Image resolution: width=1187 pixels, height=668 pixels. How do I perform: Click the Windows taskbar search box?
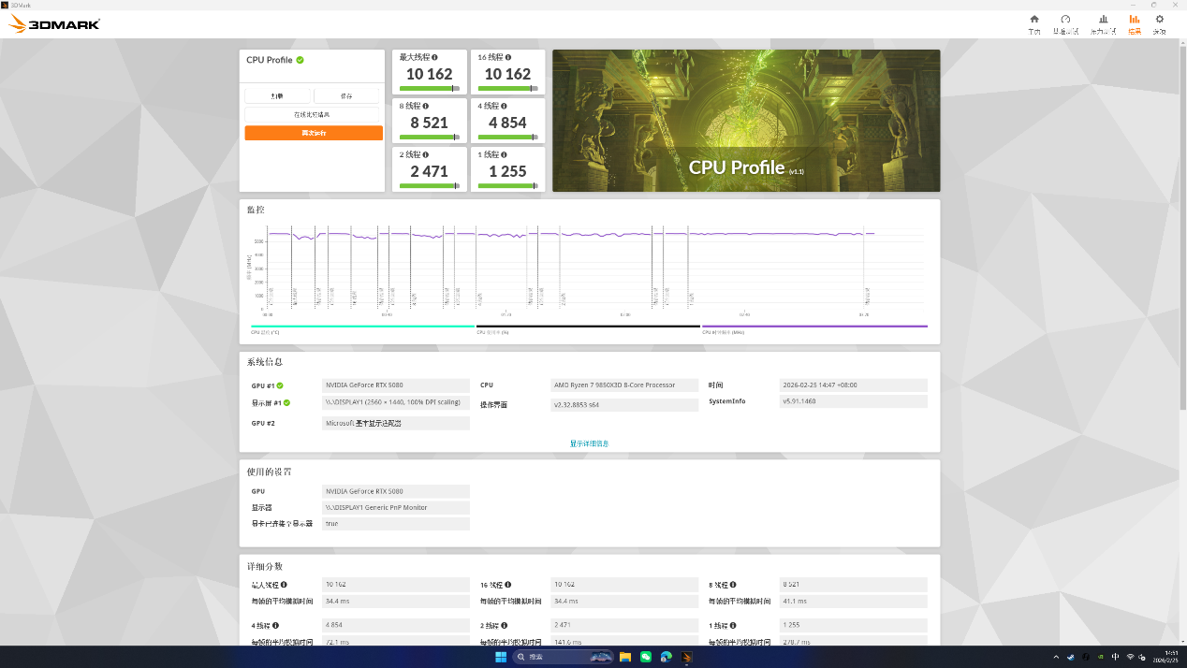[564, 658]
